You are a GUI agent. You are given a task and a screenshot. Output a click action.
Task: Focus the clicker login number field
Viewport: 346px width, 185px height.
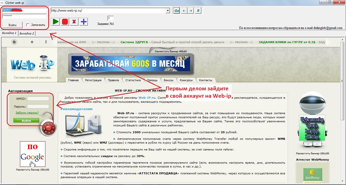24,10
